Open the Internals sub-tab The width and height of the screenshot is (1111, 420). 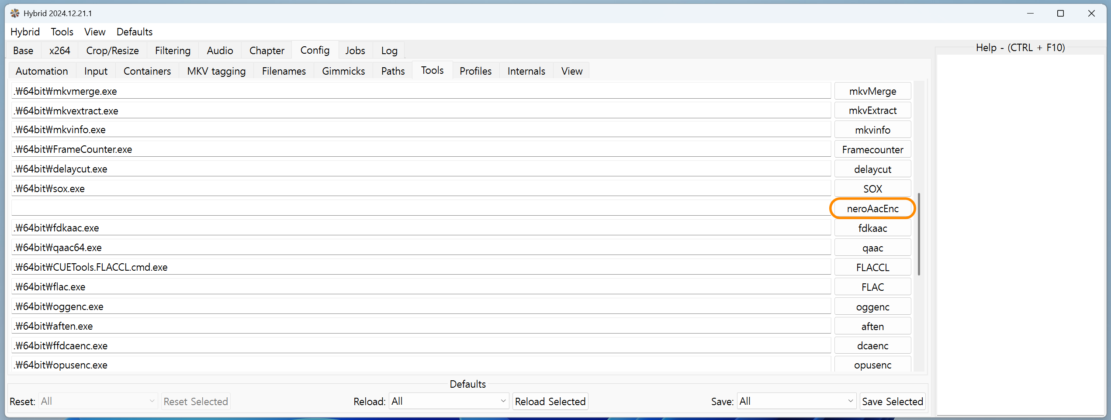[526, 71]
